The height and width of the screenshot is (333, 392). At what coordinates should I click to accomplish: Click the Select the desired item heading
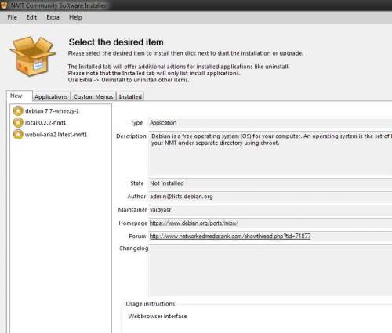(116, 42)
